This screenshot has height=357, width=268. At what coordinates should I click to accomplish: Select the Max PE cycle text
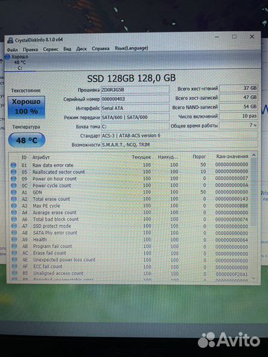coord(46,206)
